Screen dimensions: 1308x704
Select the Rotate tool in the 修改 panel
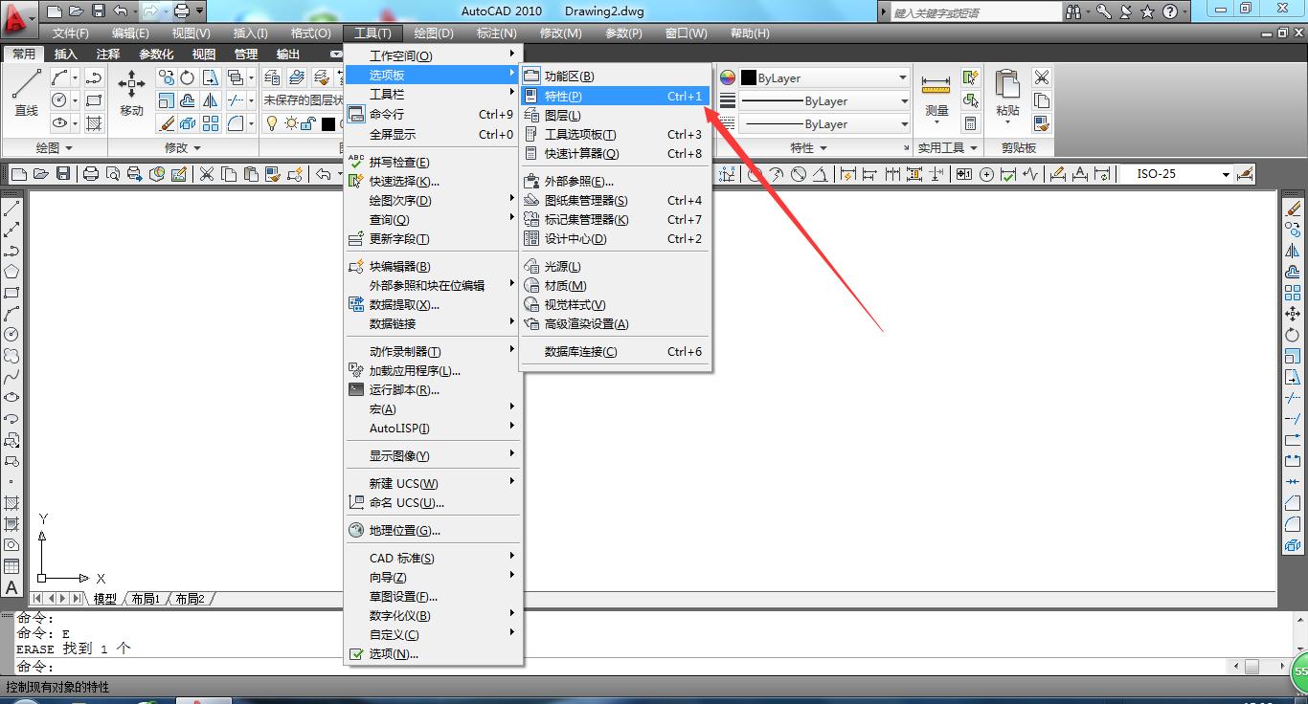pyautogui.click(x=187, y=78)
